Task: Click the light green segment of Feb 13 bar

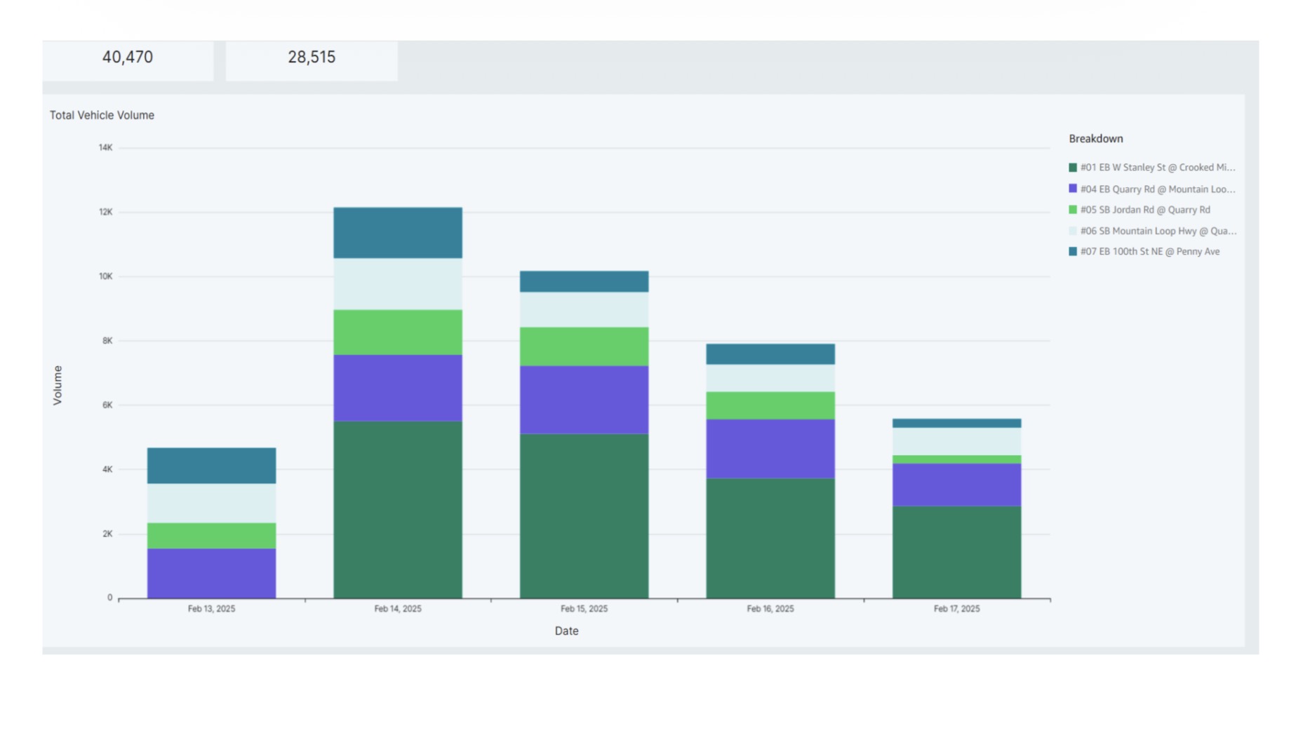Action: [x=211, y=536]
